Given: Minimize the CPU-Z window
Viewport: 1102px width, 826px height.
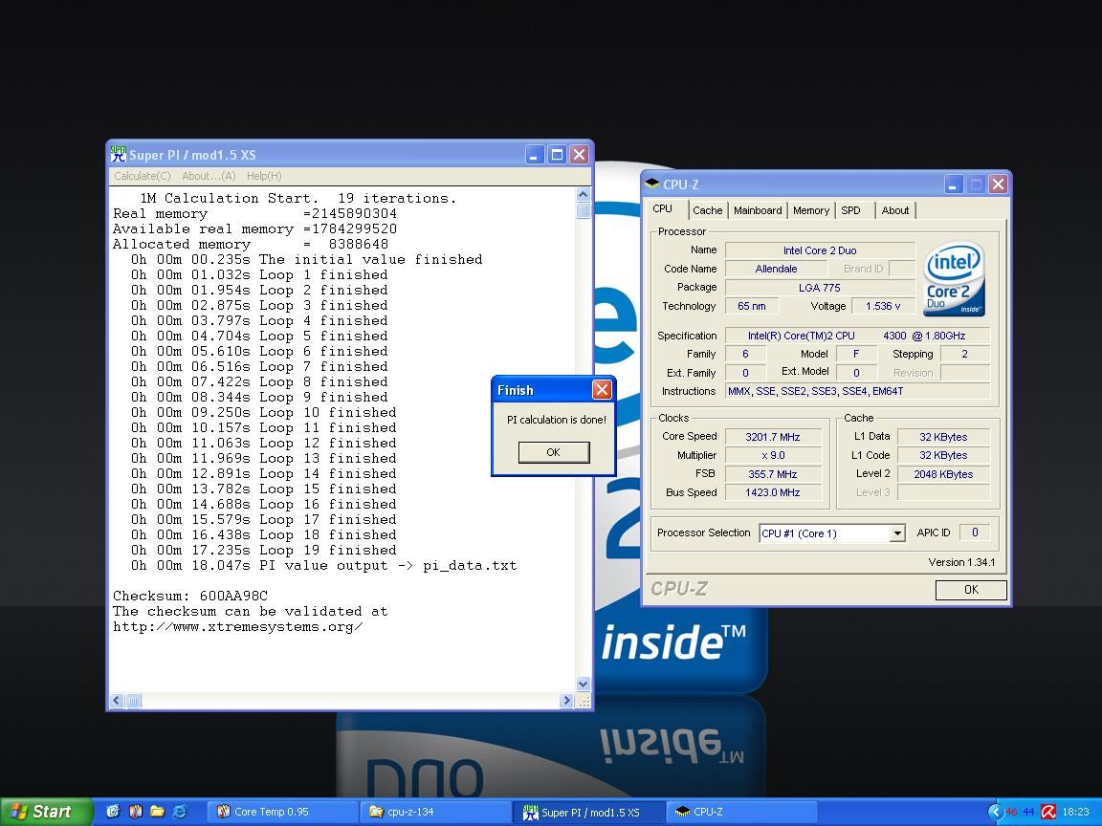Looking at the screenshot, I should click(954, 184).
